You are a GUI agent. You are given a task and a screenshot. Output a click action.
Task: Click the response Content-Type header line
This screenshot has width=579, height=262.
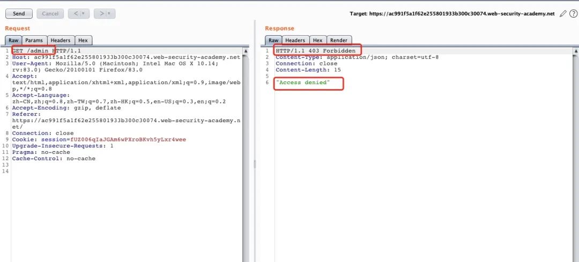coord(357,57)
